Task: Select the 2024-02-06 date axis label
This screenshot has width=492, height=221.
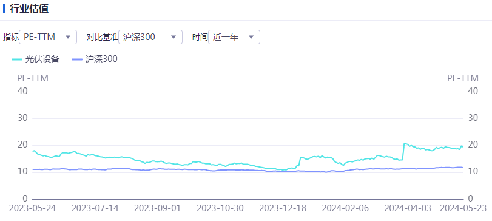Action: point(345,208)
